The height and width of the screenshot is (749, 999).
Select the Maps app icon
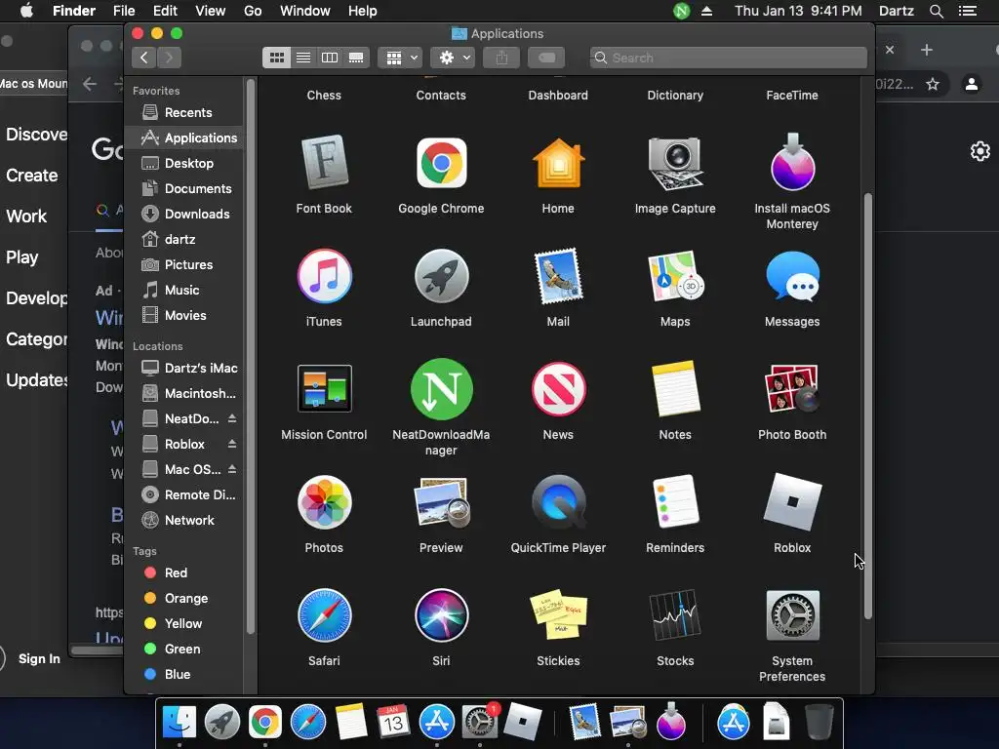tap(675, 276)
